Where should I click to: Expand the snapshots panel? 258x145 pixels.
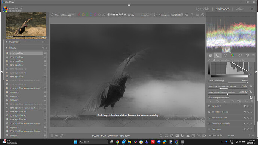pyautogui.click(x=7, y=42)
